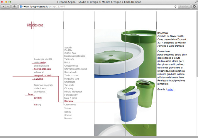The height and width of the screenshot is (138, 198).
Task: Open the Coffee App project
Action: click(70, 53)
